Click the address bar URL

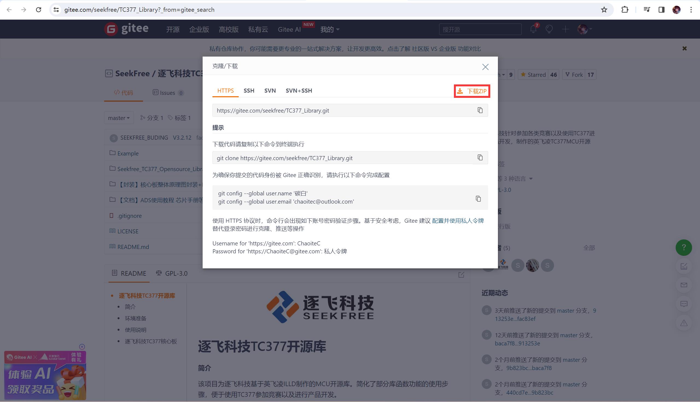click(139, 10)
